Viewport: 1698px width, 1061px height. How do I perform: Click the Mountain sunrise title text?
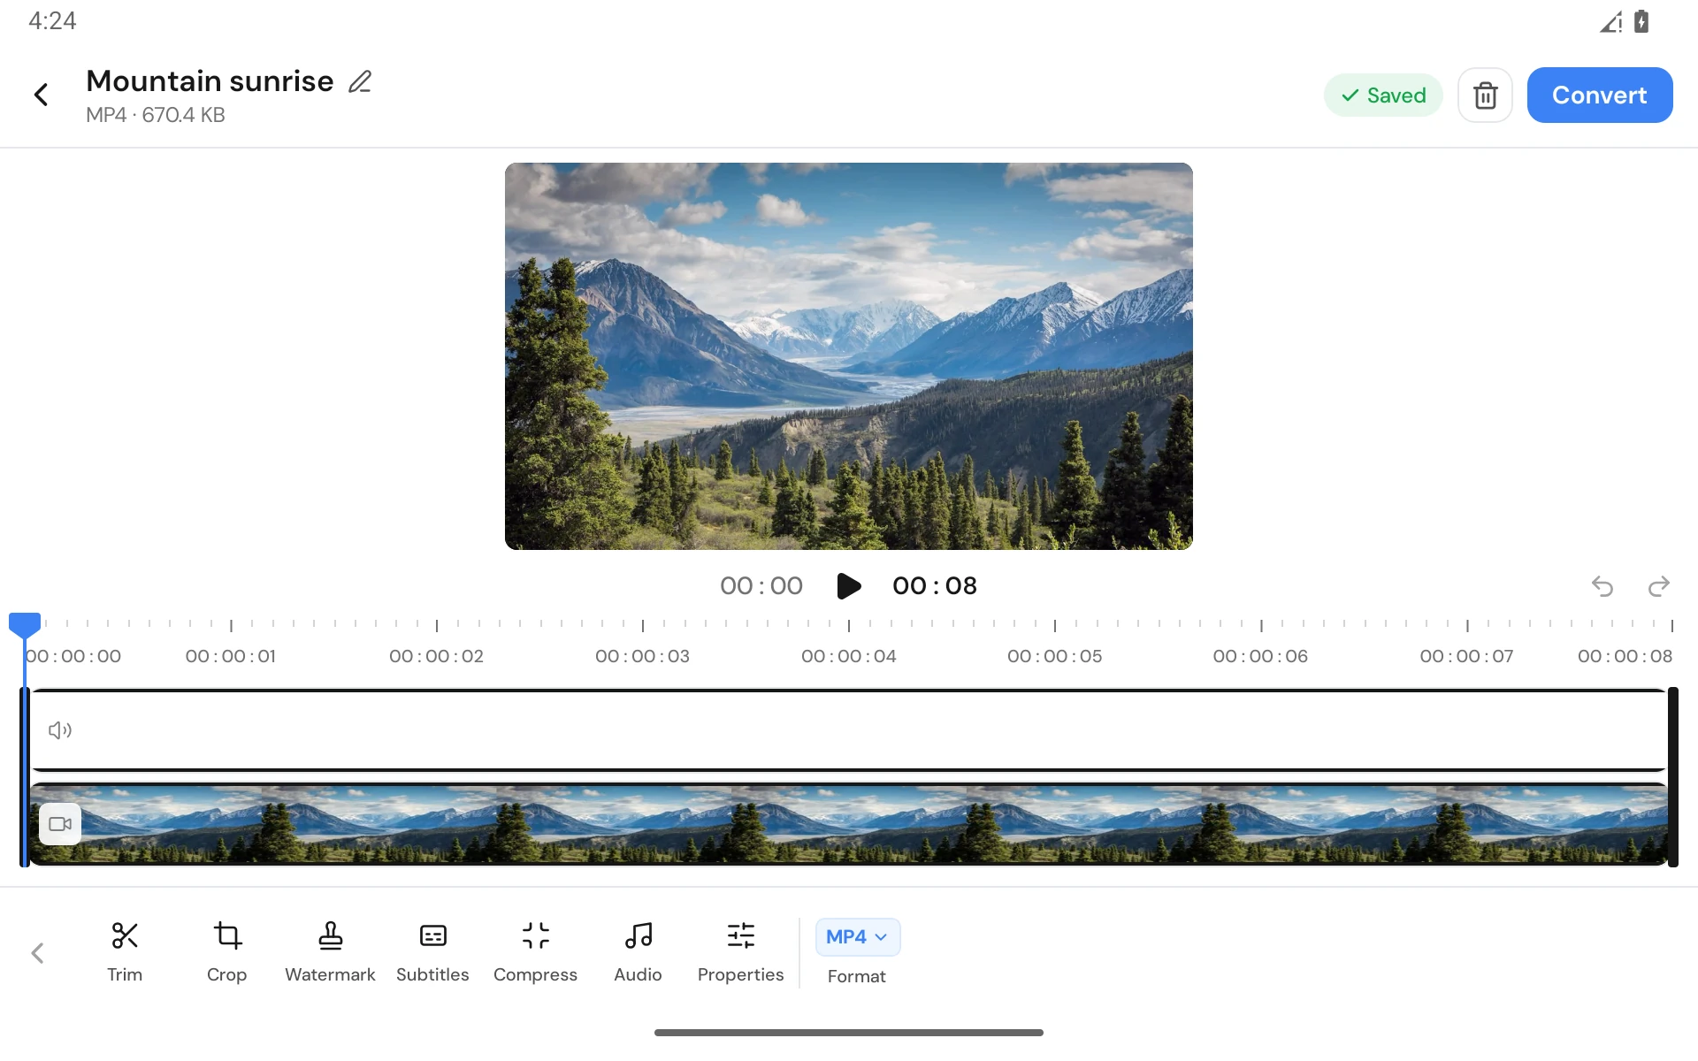click(x=210, y=81)
